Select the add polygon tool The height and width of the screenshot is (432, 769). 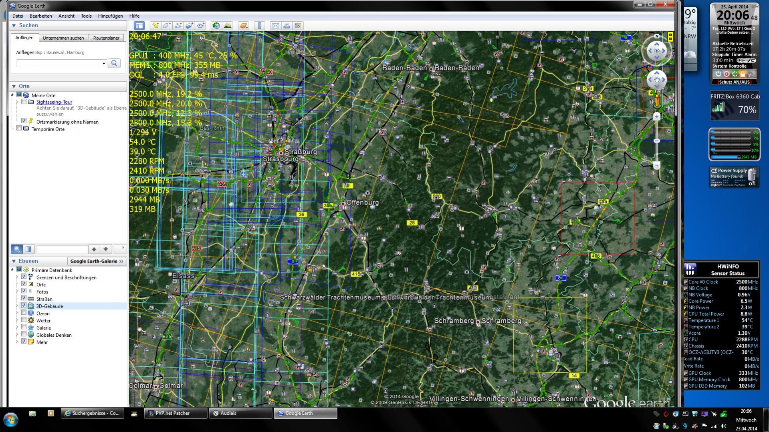click(166, 26)
